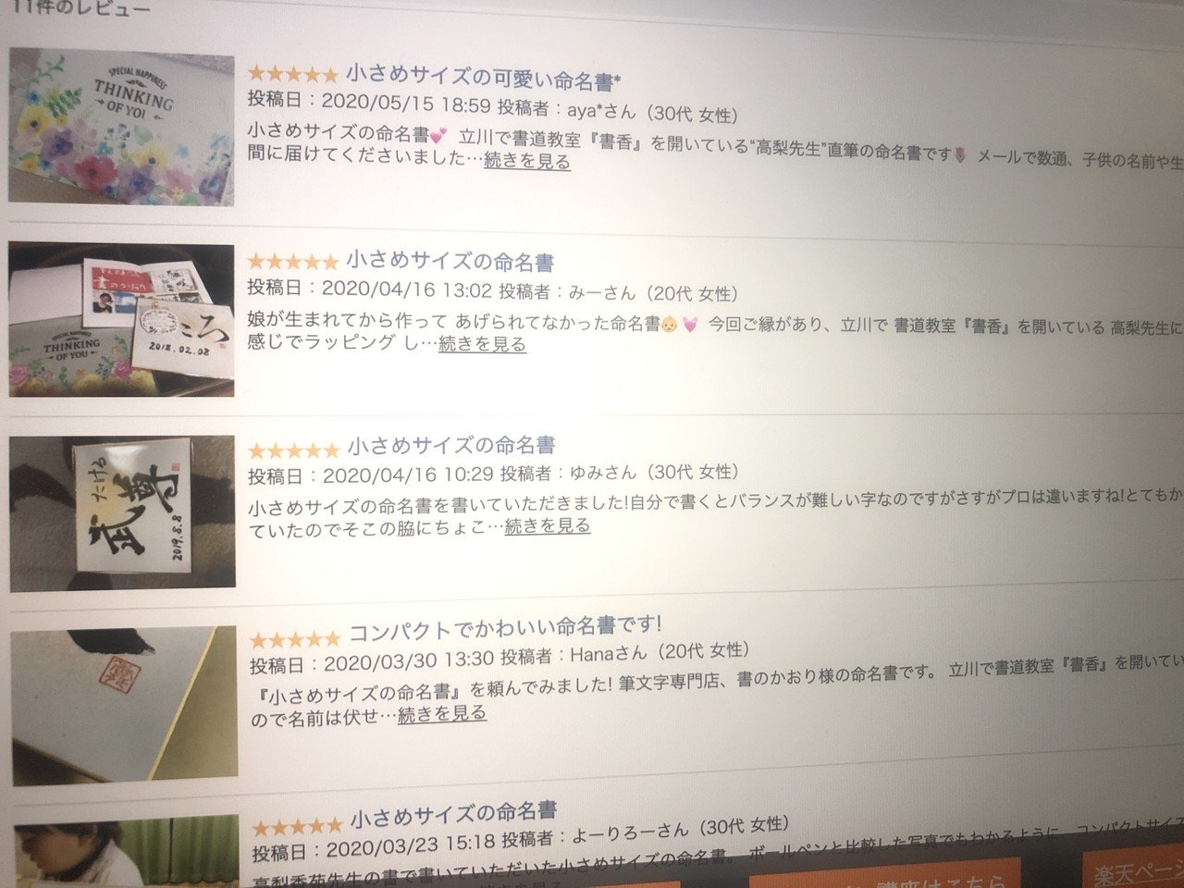Viewport: 1184px width, 888px height.
Task: Click the star rating of the first review
Action: coord(292,75)
